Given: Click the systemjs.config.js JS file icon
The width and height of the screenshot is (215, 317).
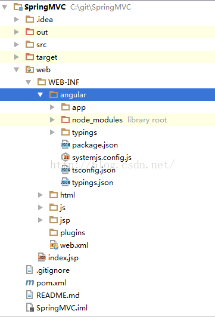Looking at the screenshot, I should click(66, 157).
